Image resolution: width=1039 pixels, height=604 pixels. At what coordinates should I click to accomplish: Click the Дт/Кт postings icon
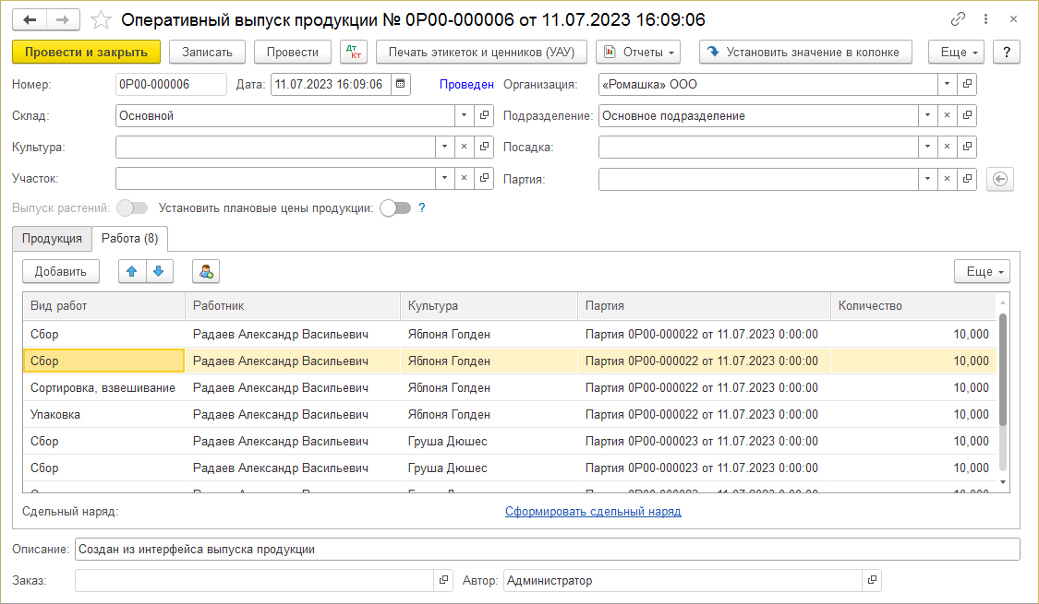[x=353, y=52]
